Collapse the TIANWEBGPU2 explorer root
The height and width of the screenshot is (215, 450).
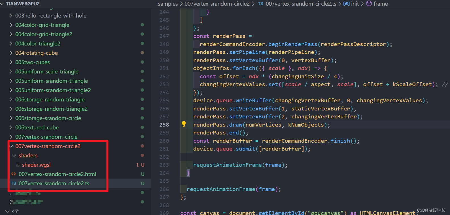pos(2,4)
